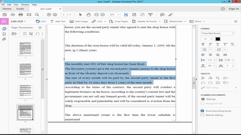Align text right
Image resolution: width=241 pixels, height=135 pixels.
click(218, 55)
